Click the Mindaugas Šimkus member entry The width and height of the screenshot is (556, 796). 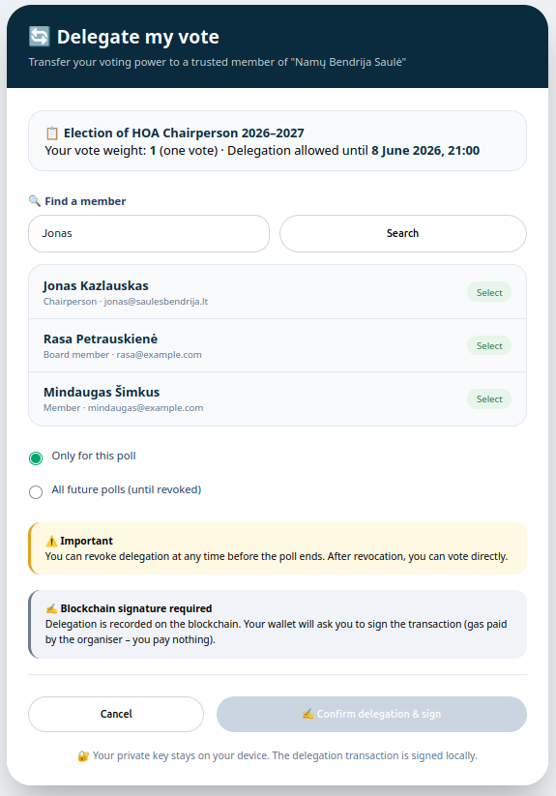tap(278, 399)
